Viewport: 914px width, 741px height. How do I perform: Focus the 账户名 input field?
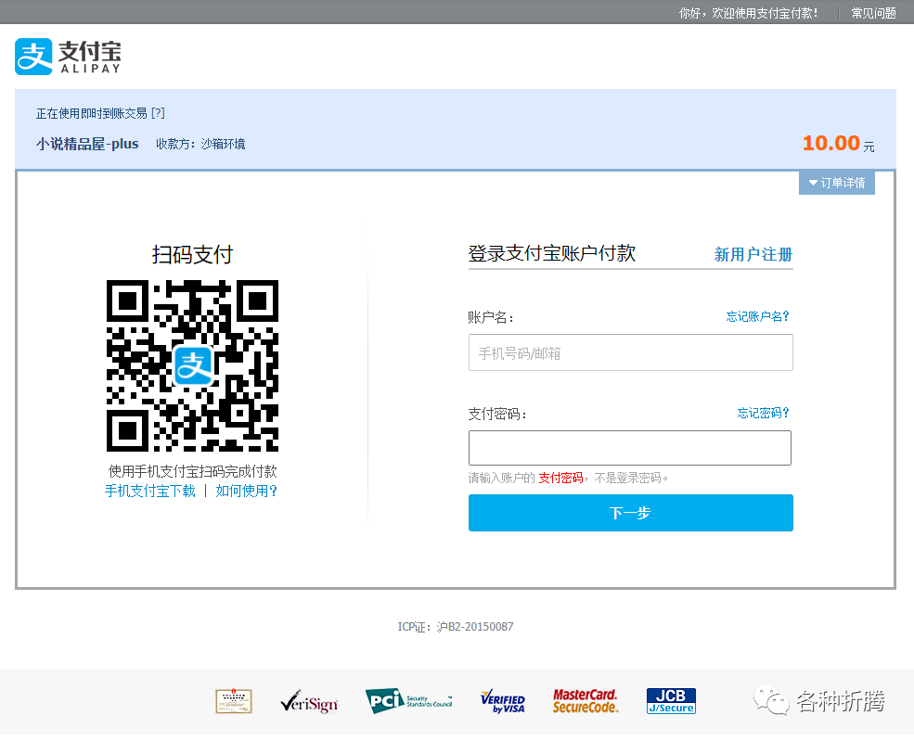pos(631,352)
